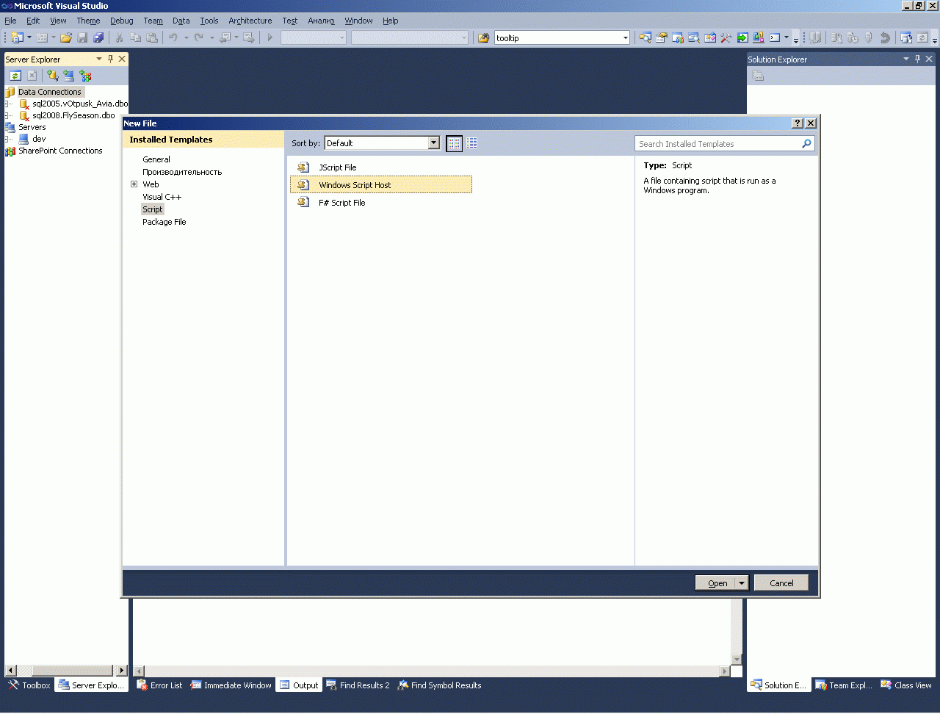
Task: Open the Tools menu
Action: [x=209, y=21]
